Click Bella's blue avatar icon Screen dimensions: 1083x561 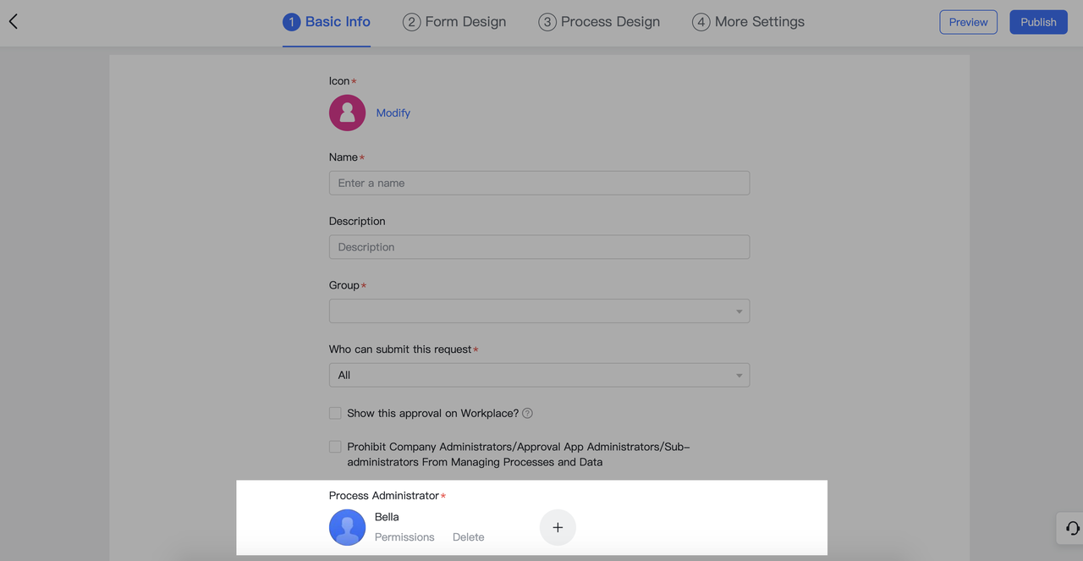pos(347,527)
